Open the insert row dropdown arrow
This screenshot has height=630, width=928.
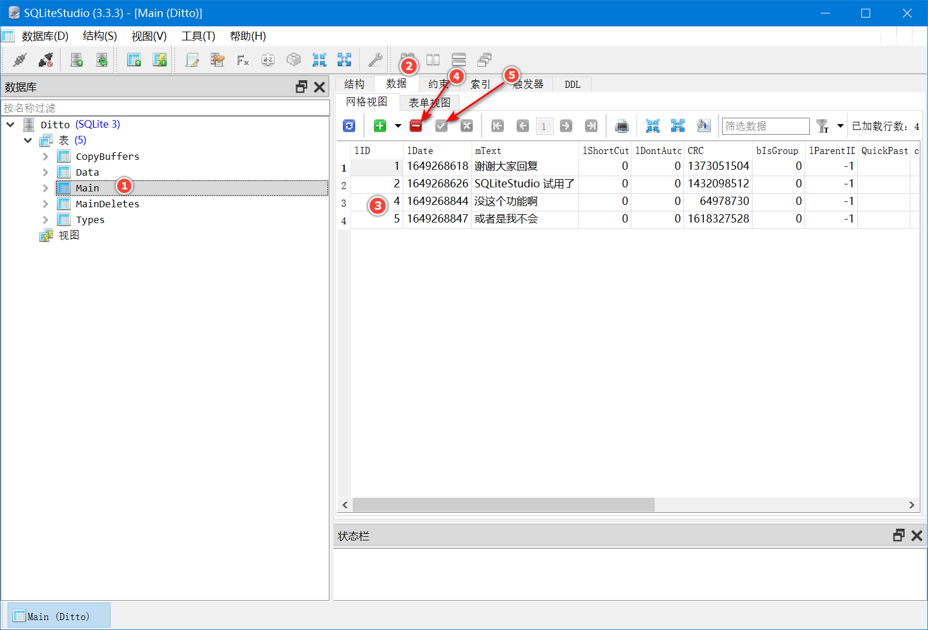pos(398,126)
